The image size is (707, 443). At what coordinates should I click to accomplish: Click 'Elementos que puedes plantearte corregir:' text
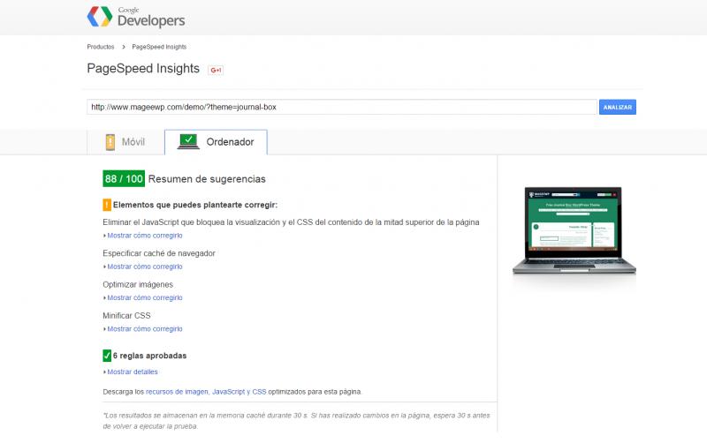click(195, 205)
